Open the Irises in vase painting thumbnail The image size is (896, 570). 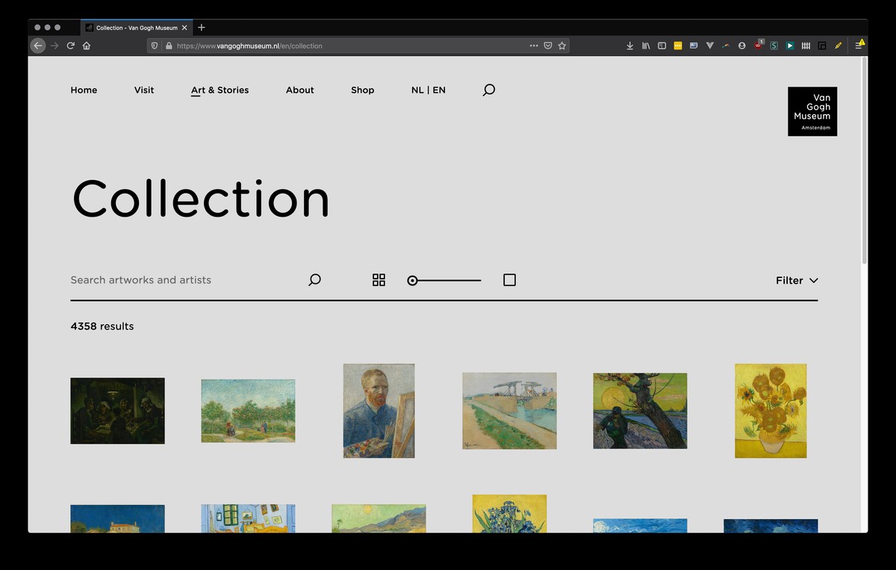pos(509,514)
